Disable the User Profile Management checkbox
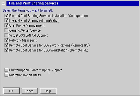 (6, 25)
